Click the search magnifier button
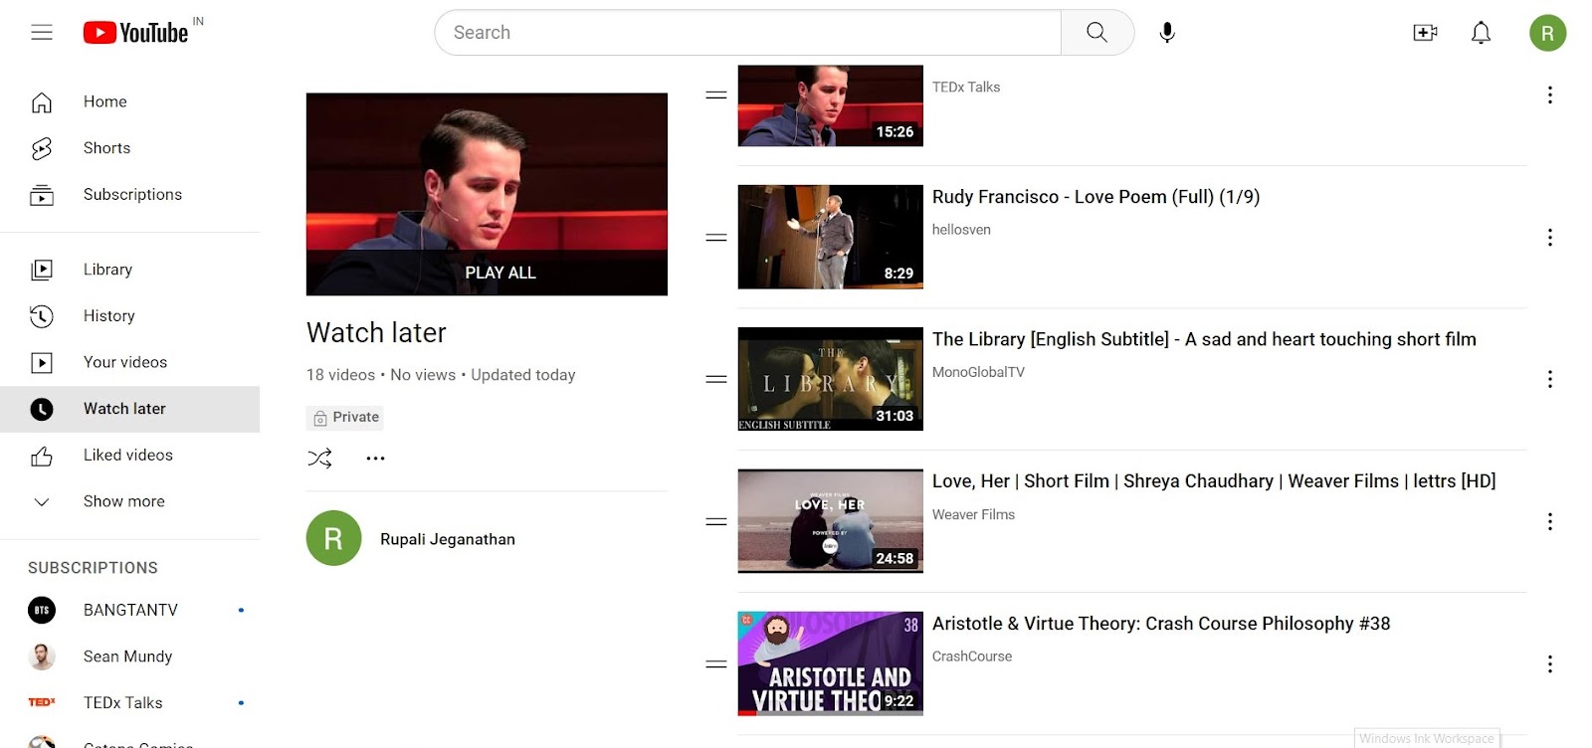The image size is (1592, 748). tap(1096, 33)
